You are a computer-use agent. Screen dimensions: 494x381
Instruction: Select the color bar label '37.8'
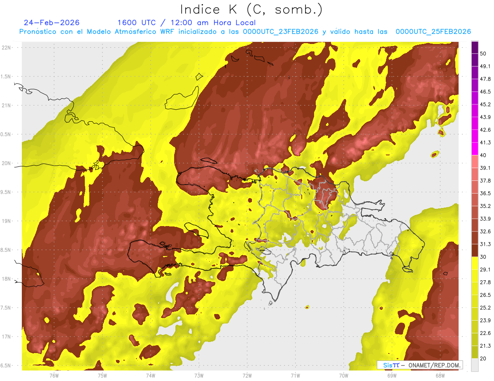coord(485,180)
